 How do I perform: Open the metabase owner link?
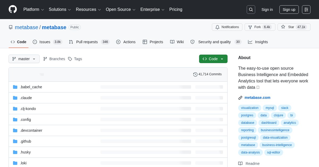[27, 27]
